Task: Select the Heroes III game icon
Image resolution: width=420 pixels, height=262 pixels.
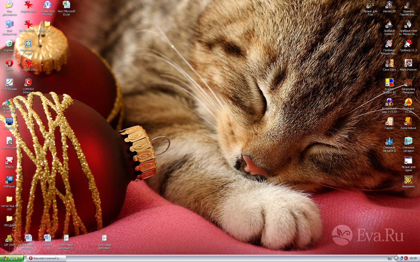Action: coord(389,5)
